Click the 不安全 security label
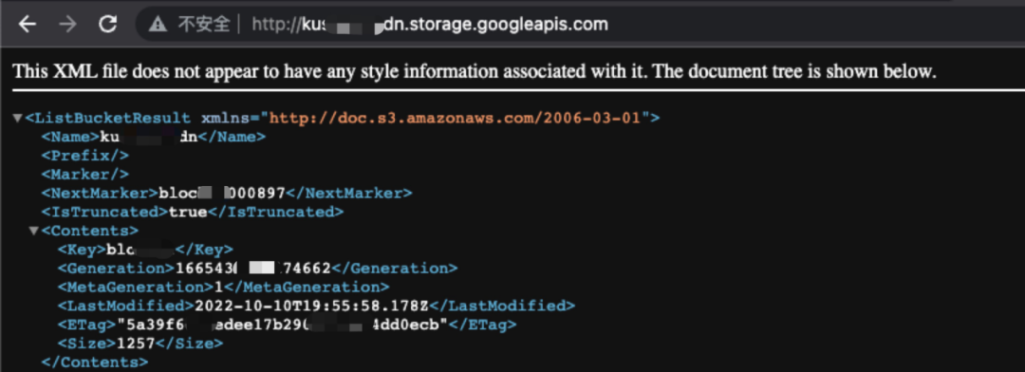 pos(204,25)
